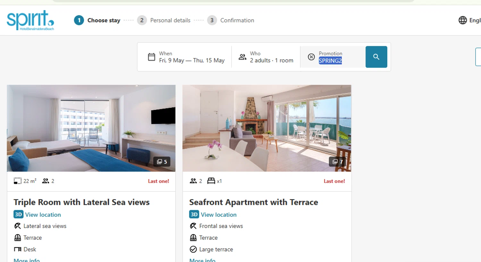Click the magnifier search button

376,57
